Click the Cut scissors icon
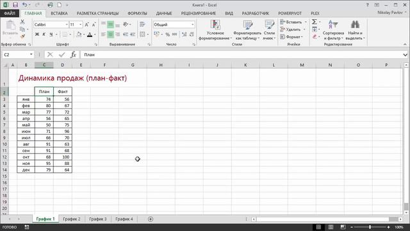Viewport: 410px width, 231px height. tap(22, 22)
